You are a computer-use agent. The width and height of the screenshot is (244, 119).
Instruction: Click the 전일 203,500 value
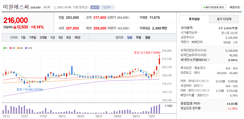[x=72, y=17]
